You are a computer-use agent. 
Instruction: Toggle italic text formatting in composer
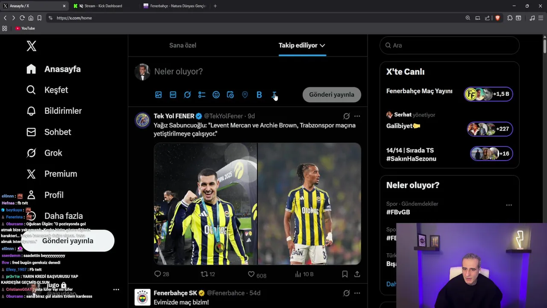(x=273, y=95)
